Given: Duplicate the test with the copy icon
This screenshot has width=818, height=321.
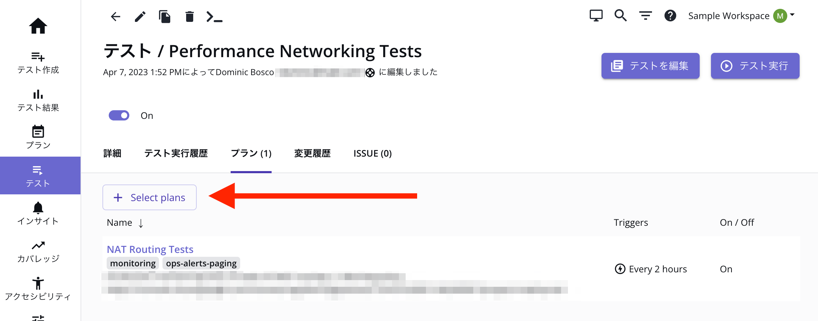Looking at the screenshot, I should pyautogui.click(x=165, y=17).
